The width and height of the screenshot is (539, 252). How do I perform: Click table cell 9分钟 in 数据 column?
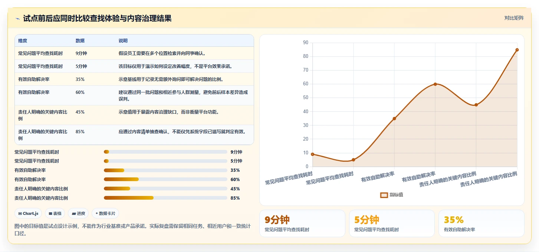[81, 53]
